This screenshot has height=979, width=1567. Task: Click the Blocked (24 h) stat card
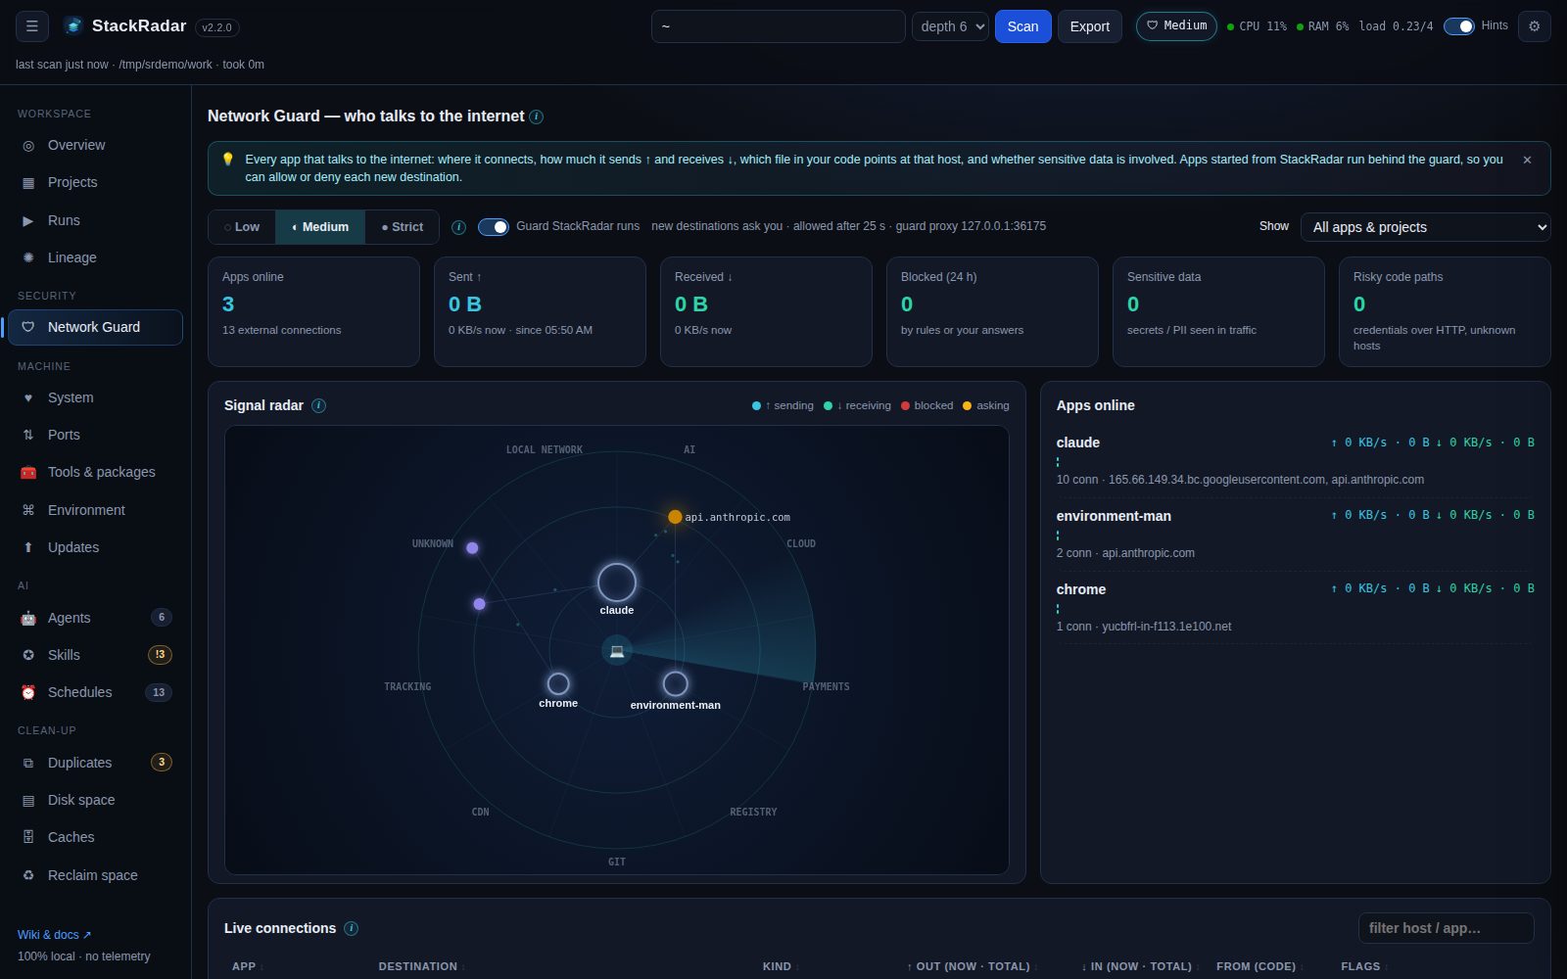(992, 311)
